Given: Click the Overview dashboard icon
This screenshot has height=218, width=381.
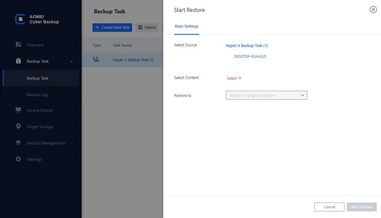Looking at the screenshot, I should [18, 45].
